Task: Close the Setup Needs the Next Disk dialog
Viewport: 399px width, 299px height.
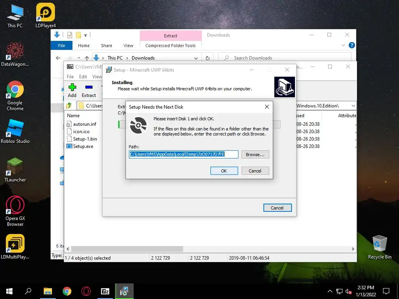Action: (x=267, y=107)
